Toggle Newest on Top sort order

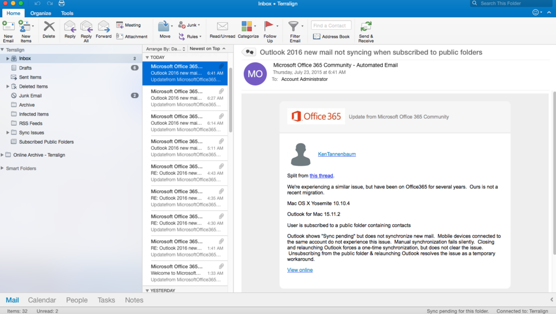point(207,49)
